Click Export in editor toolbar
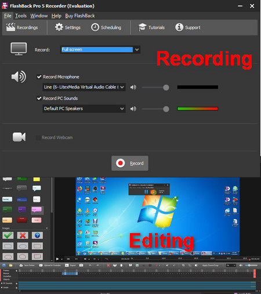The height and width of the screenshot is (294, 261). pyautogui.click(x=71, y=266)
